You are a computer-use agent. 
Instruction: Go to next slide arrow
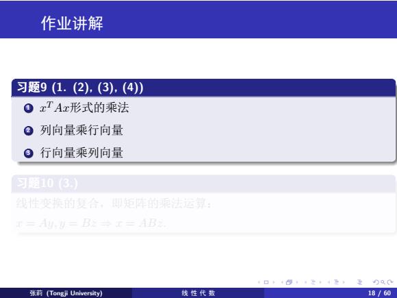[274, 282]
